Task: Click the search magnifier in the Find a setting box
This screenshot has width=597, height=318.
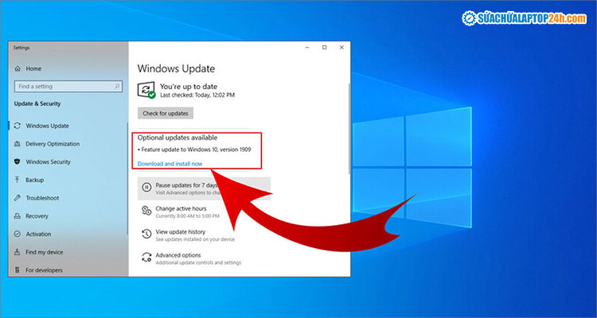Action: pyautogui.click(x=117, y=87)
